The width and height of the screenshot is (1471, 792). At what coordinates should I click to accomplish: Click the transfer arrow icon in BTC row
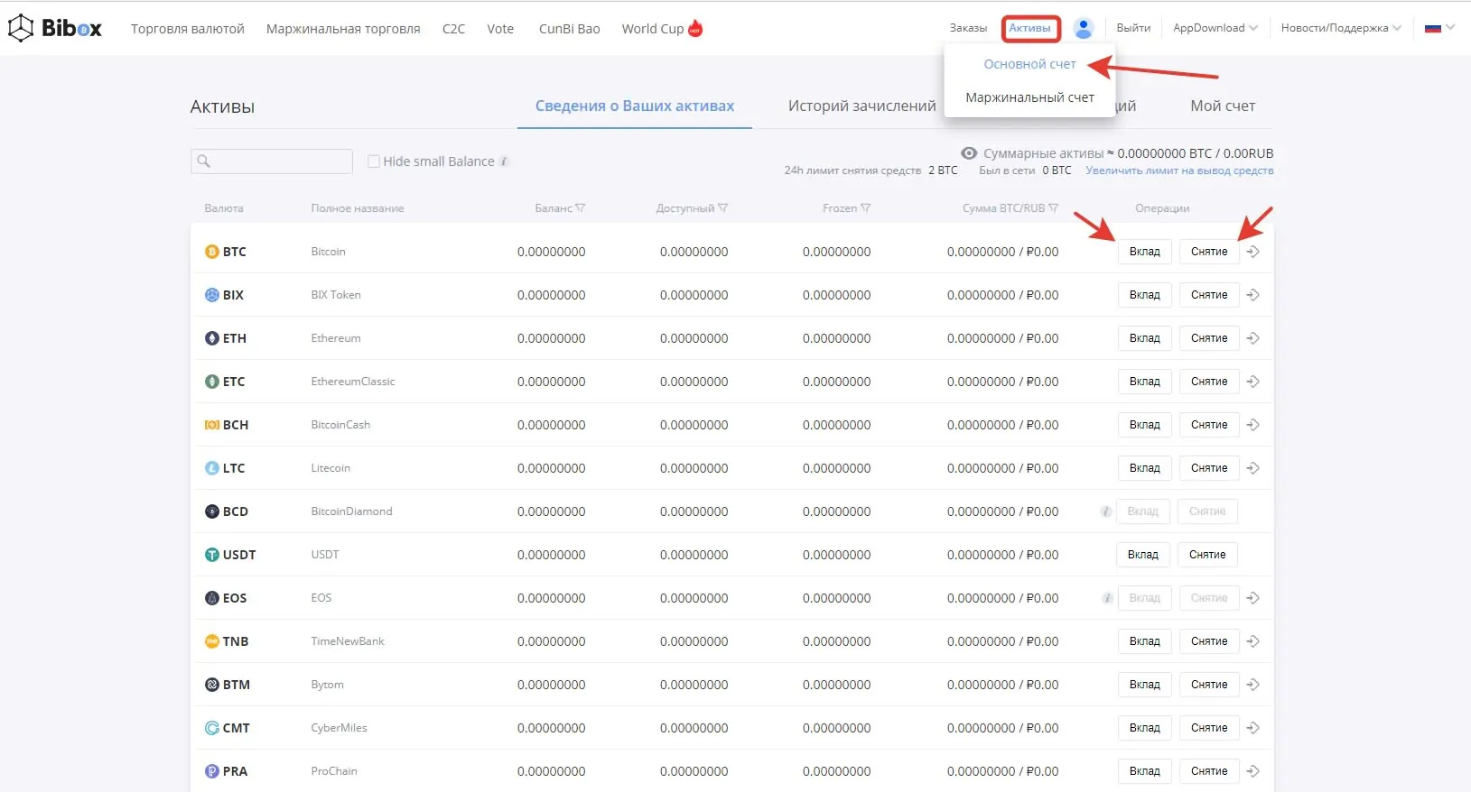[1253, 252]
